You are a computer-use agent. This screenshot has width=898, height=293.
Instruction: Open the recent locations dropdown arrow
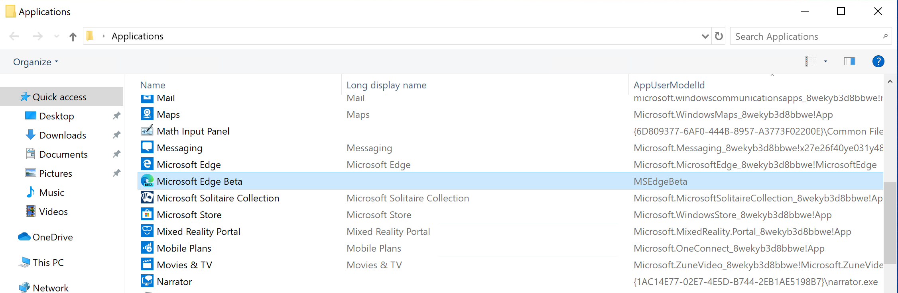pos(57,37)
